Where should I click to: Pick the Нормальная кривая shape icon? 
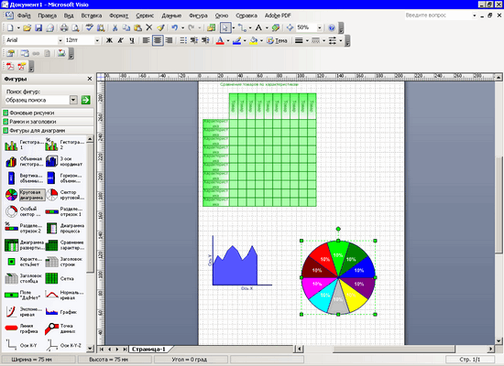51,295
